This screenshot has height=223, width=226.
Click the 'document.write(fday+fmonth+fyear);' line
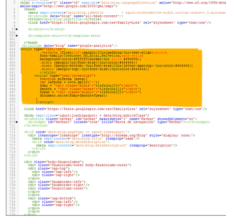[x=73, y=96]
